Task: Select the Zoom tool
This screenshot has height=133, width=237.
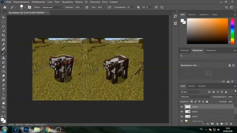Action: [3, 108]
